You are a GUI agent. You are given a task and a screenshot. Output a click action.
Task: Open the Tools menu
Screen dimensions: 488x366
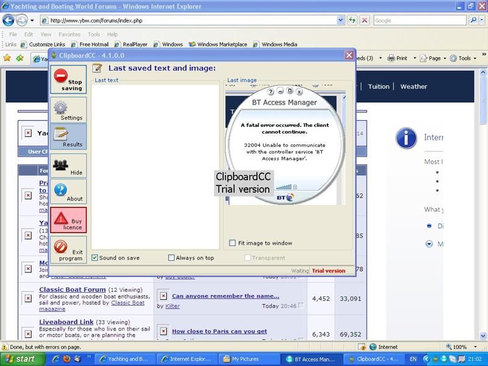click(93, 34)
